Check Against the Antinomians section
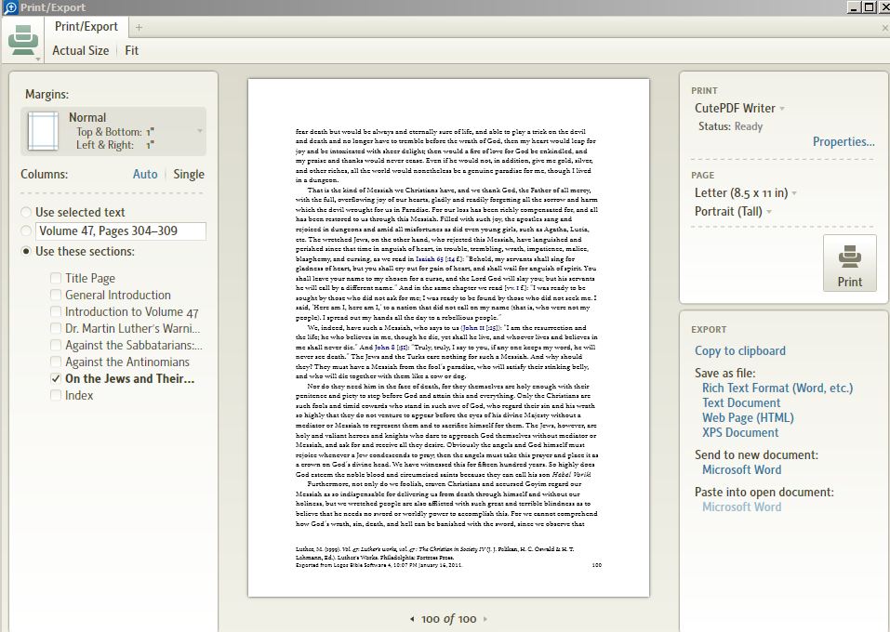Viewport: 890px width, 632px height. point(56,362)
